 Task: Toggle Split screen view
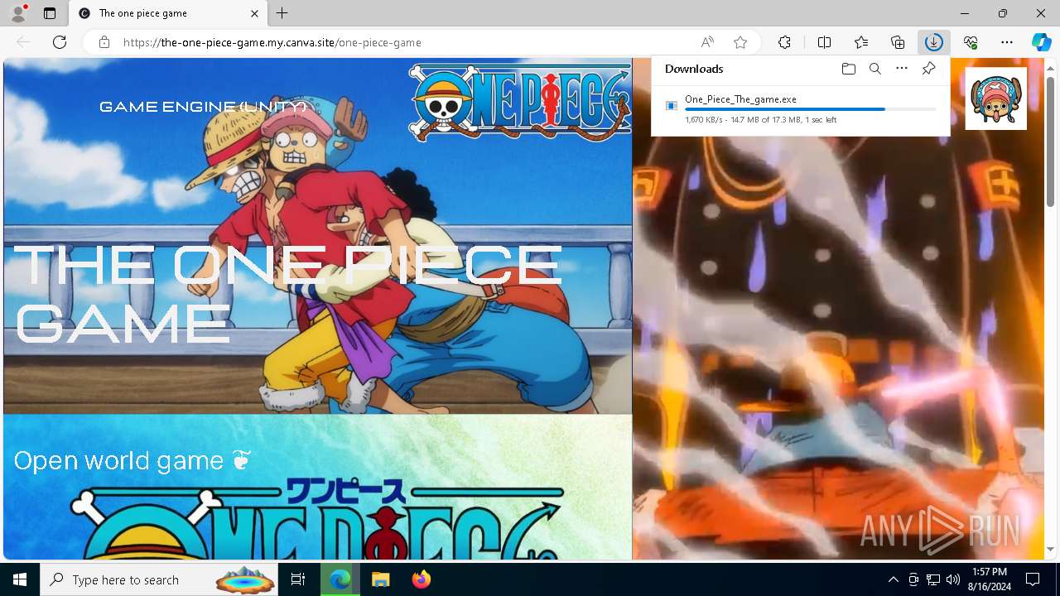click(x=824, y=42)
